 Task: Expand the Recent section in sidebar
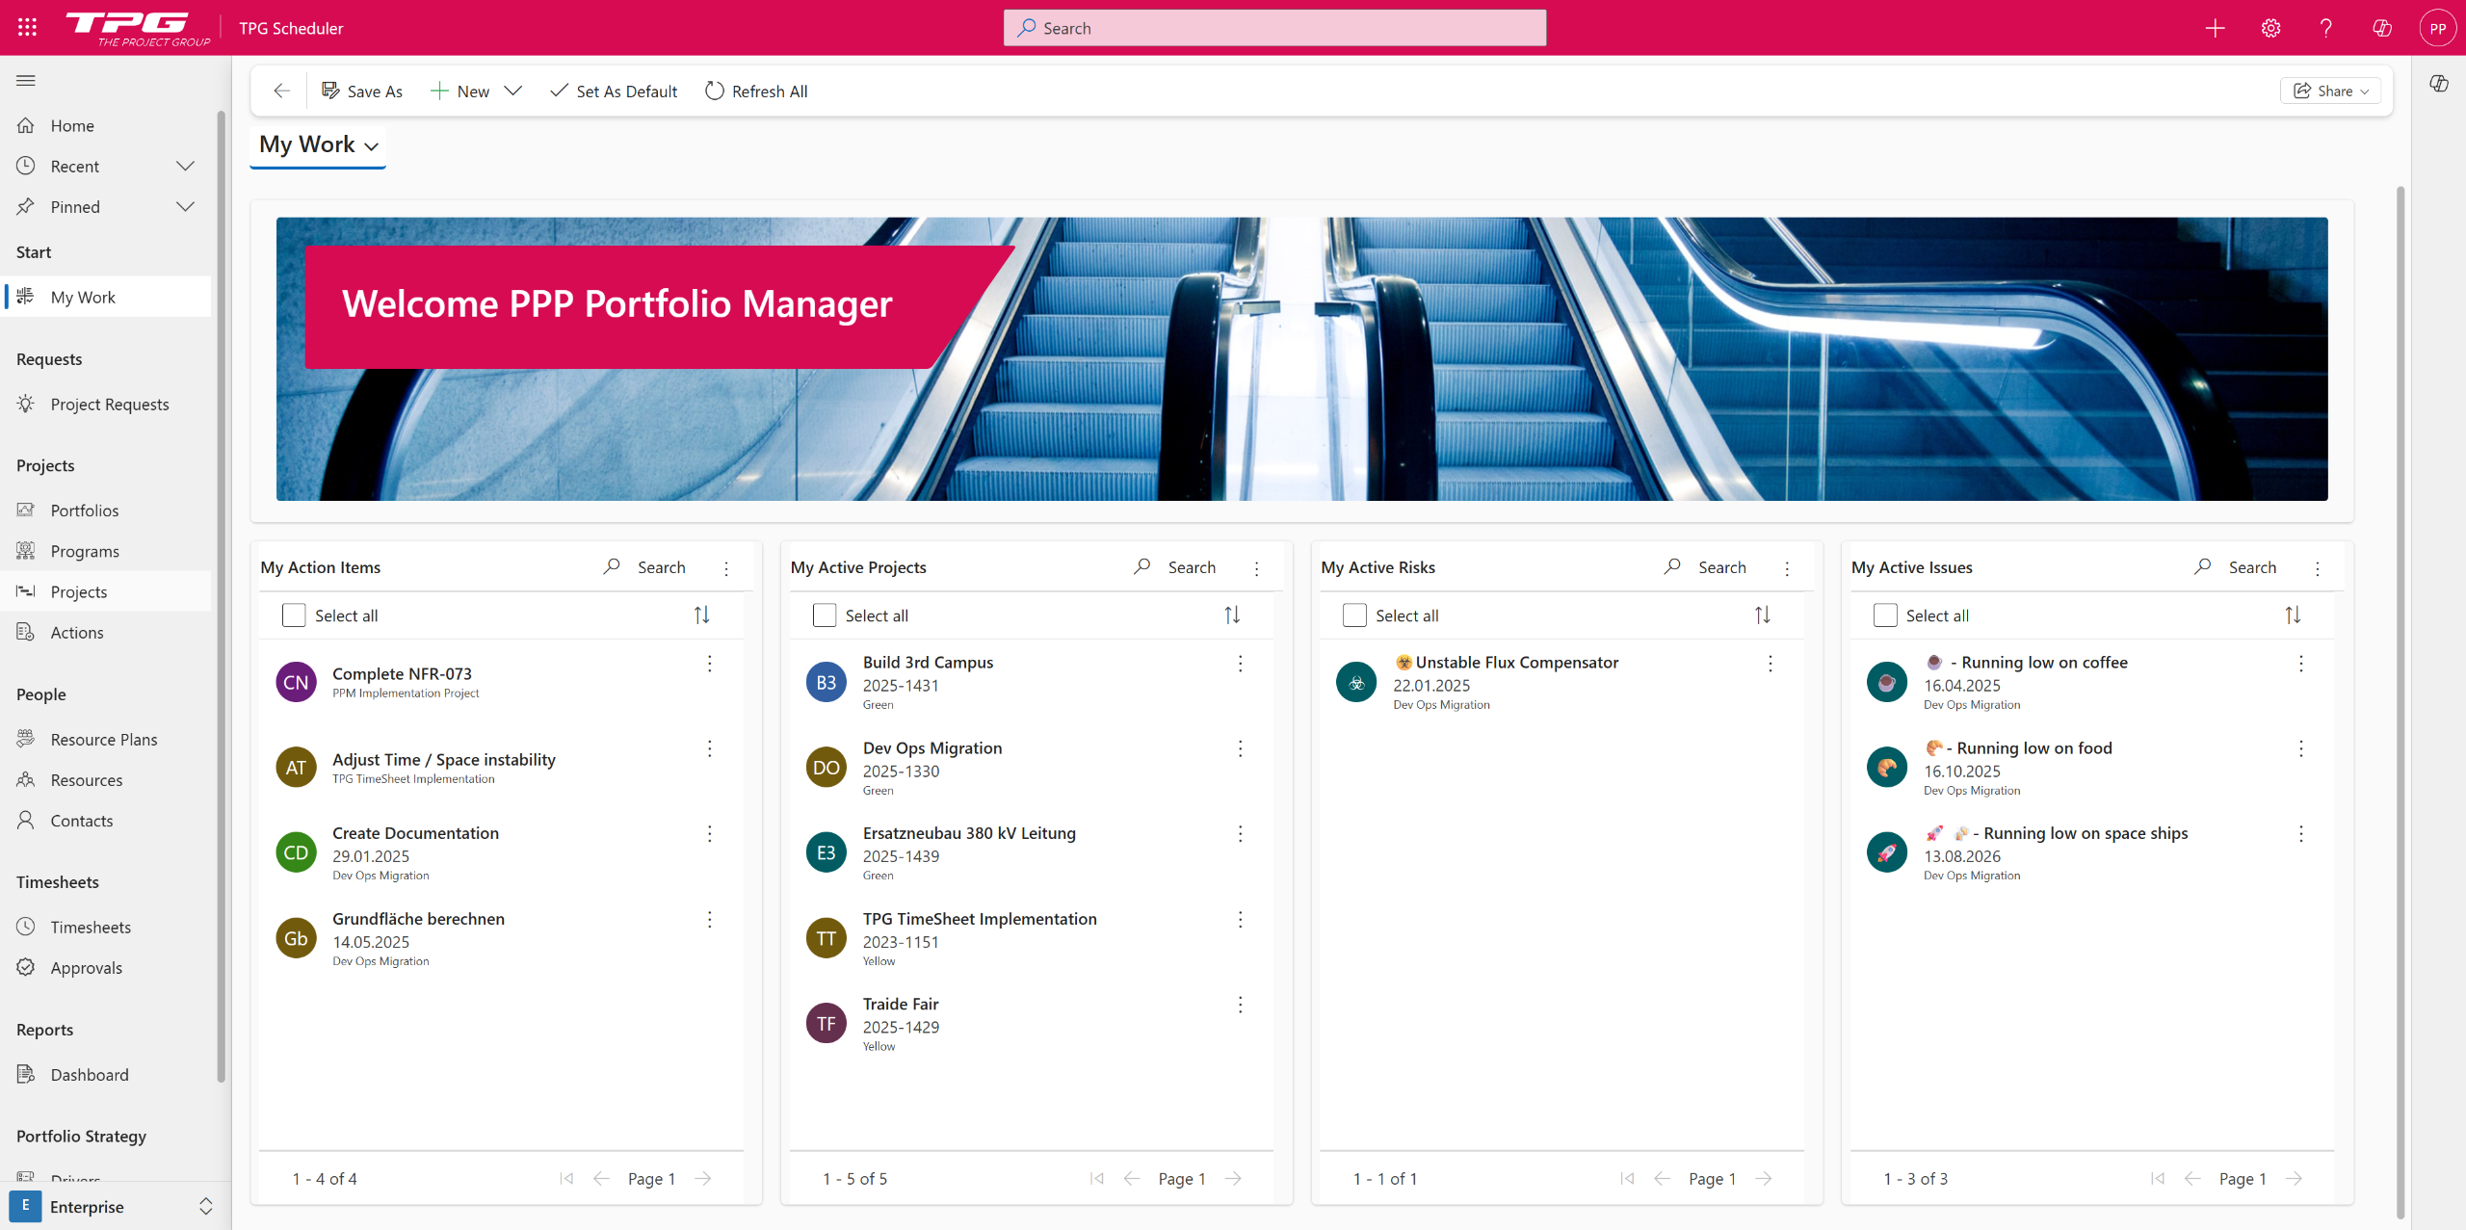(185, 166)
